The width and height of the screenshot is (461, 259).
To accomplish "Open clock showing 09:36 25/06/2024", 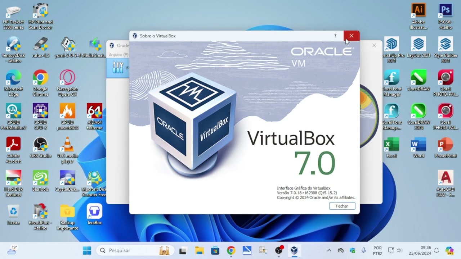I will coord(420,250).
